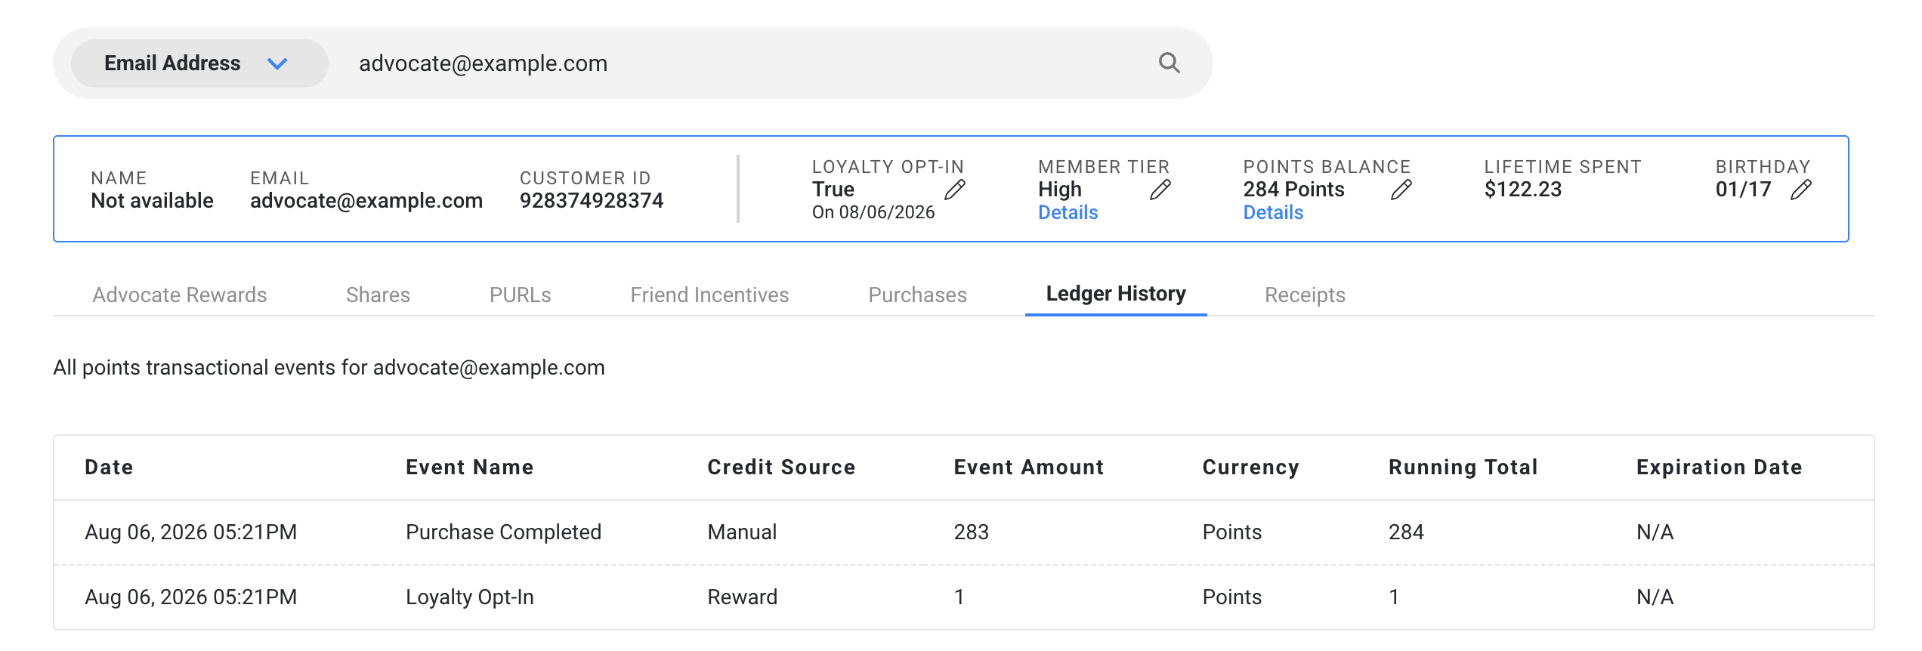
Task: Click the loyalty opt-in value True
Action: pos(833,190)
